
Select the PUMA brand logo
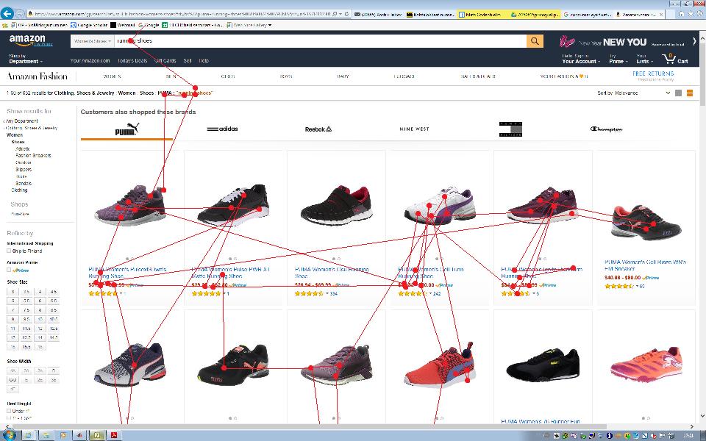(126, 129)
